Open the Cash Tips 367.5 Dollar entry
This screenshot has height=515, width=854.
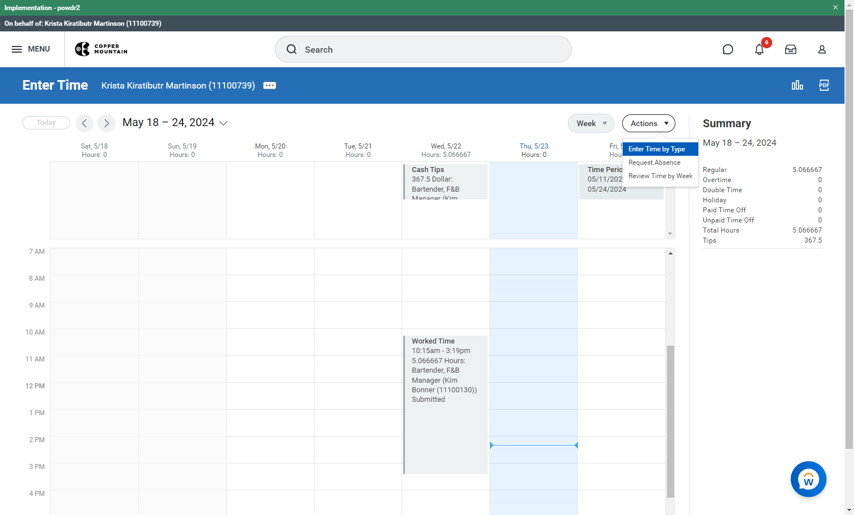click(x=446, y=182)
